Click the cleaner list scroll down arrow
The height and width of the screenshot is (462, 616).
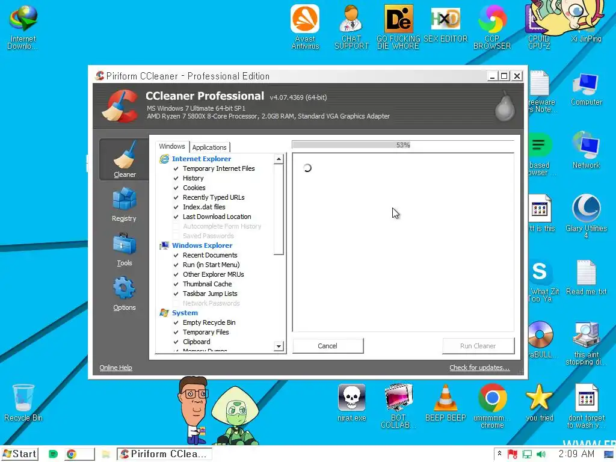point(279,346)
